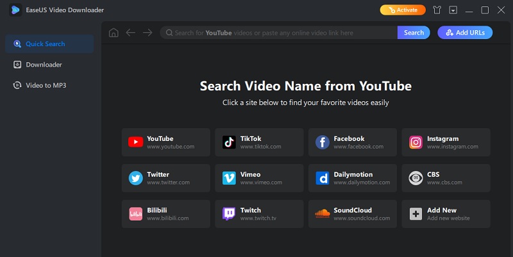
Task: Open www.cbs.com site link
Action: [x=444, y=183]
